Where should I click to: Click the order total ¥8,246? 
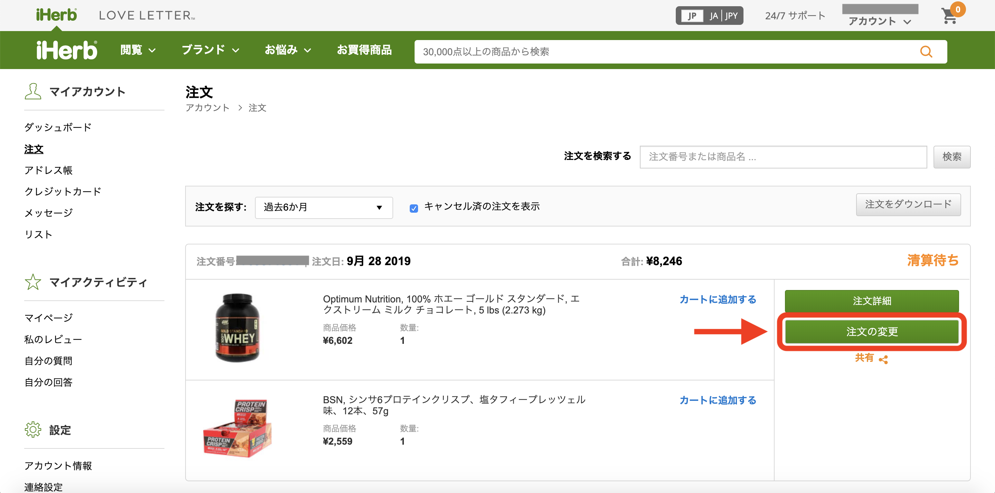[664, 261]
